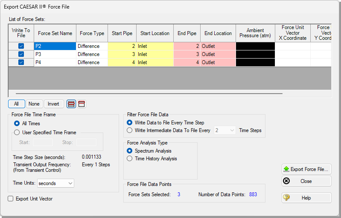The width and height of the screenshot is (341, 218).
Task: Click End Location Outlet cell in P2 row
Action: click(x=218, y=46)
